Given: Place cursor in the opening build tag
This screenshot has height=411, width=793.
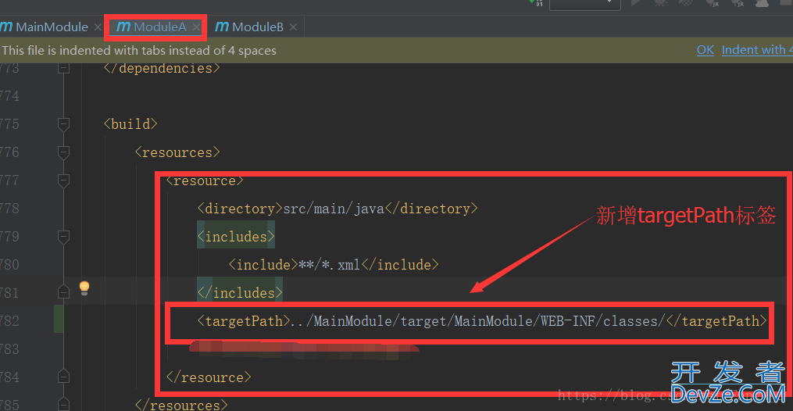Looking at the screenshot, I should pos(130,124).
